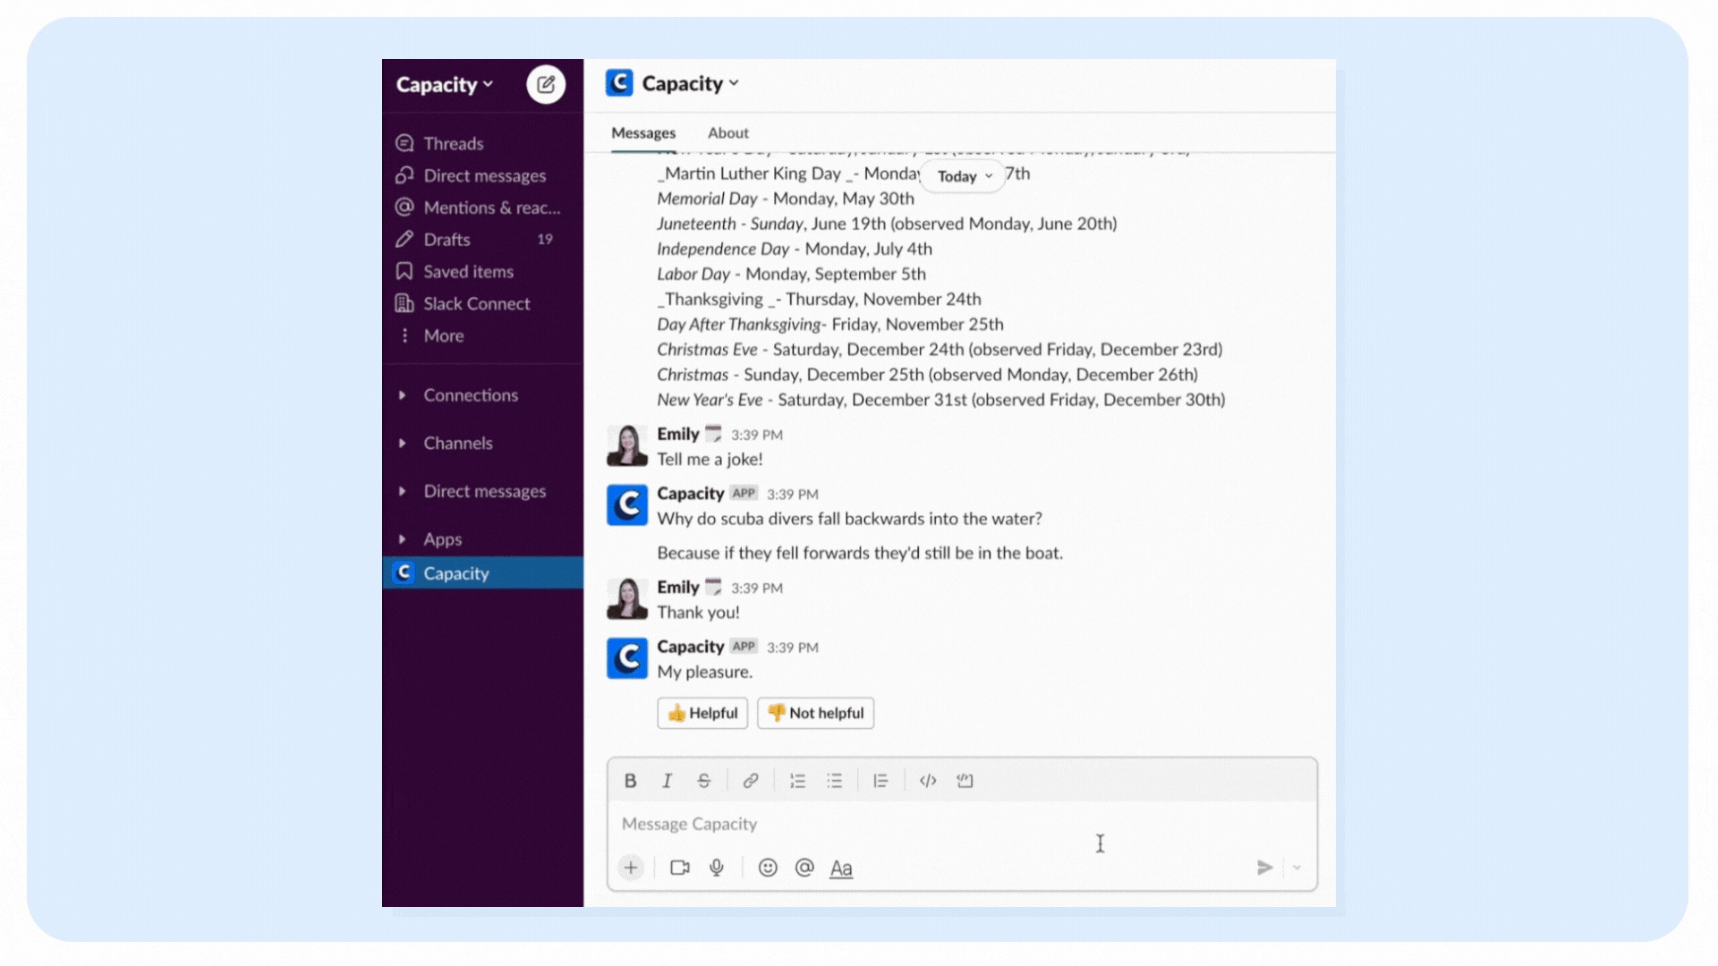1718x966 pixels.
Task: Select the emoji picker icon
Action: [x=766, y=867]
